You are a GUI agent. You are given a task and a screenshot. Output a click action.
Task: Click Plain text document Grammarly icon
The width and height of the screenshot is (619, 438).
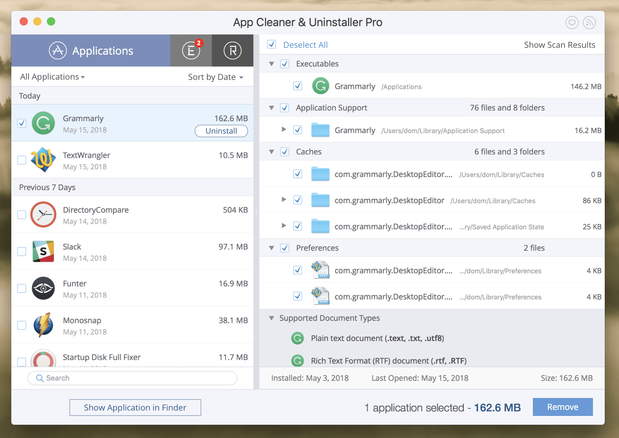tap(298, 338)
